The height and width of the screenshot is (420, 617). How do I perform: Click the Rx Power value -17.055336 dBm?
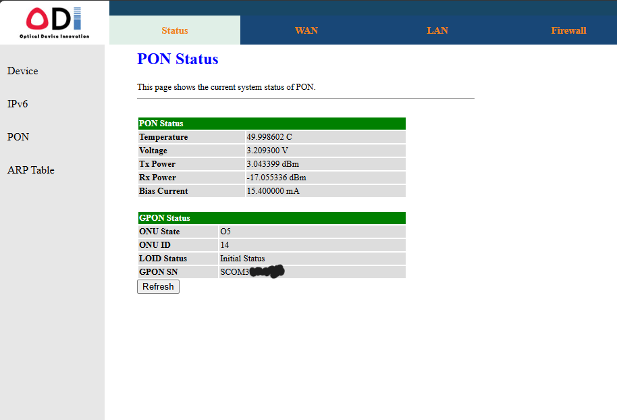coord(276,178)
